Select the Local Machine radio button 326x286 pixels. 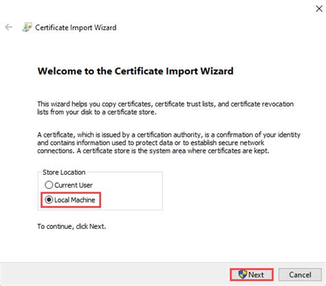point(49,199)
